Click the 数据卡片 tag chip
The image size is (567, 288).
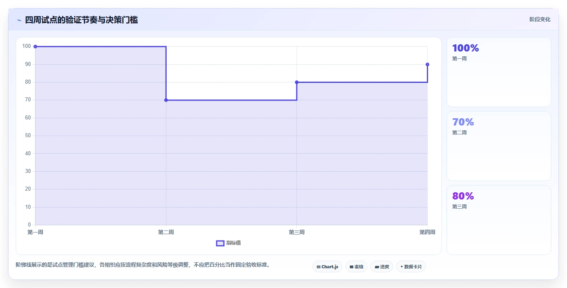coord(411,267)
